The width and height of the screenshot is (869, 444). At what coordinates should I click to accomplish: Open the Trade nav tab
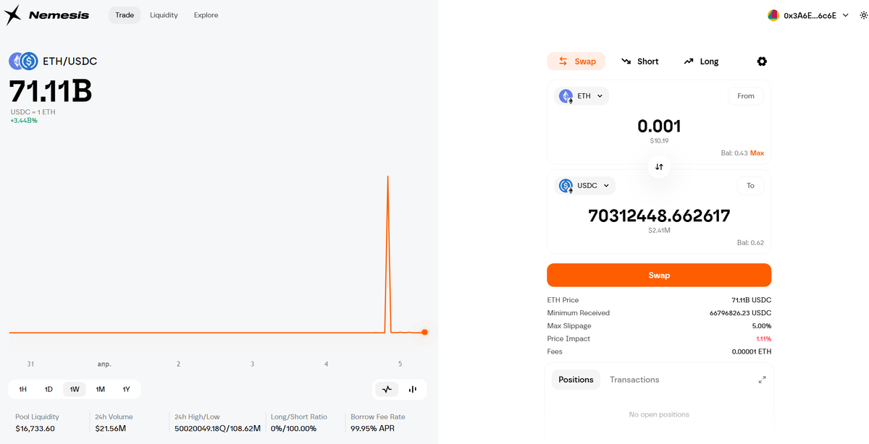point(125,15)
